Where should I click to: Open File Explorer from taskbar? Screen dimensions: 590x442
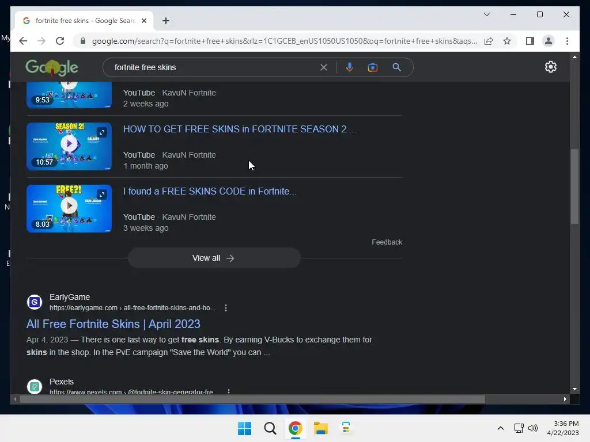tap(320, 428)
